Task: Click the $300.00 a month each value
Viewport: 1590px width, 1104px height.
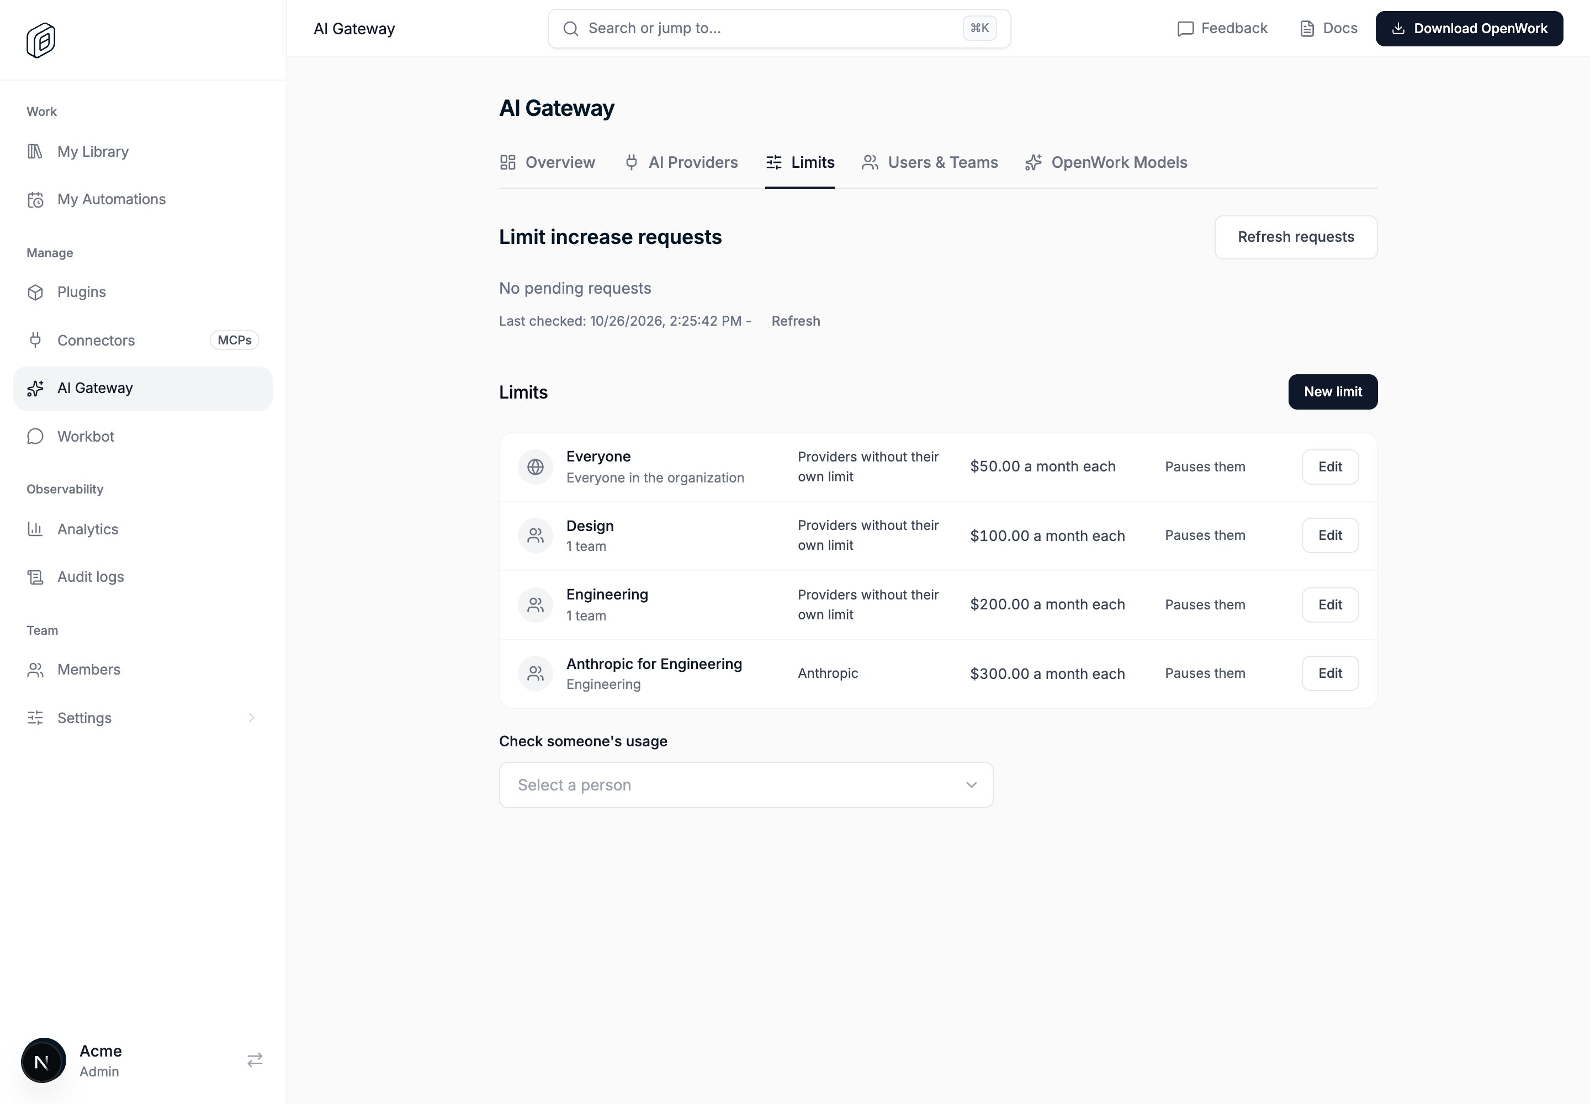Action: point(1047,674)
